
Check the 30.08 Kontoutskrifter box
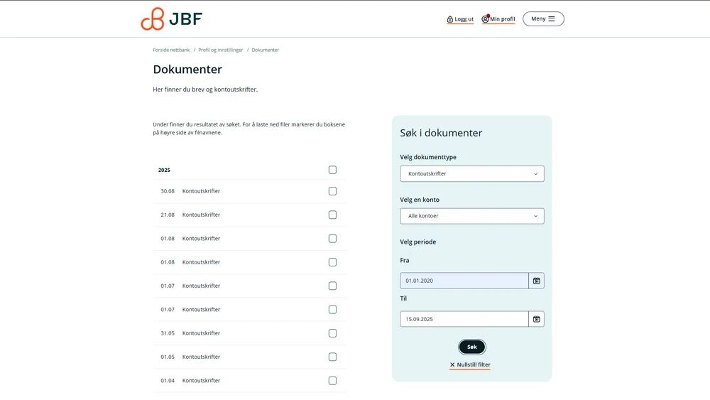click(x=332, y=191)
